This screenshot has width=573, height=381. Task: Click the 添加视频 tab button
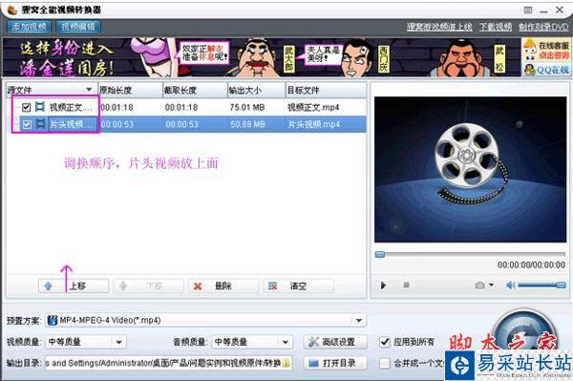[x=29, y=27]
